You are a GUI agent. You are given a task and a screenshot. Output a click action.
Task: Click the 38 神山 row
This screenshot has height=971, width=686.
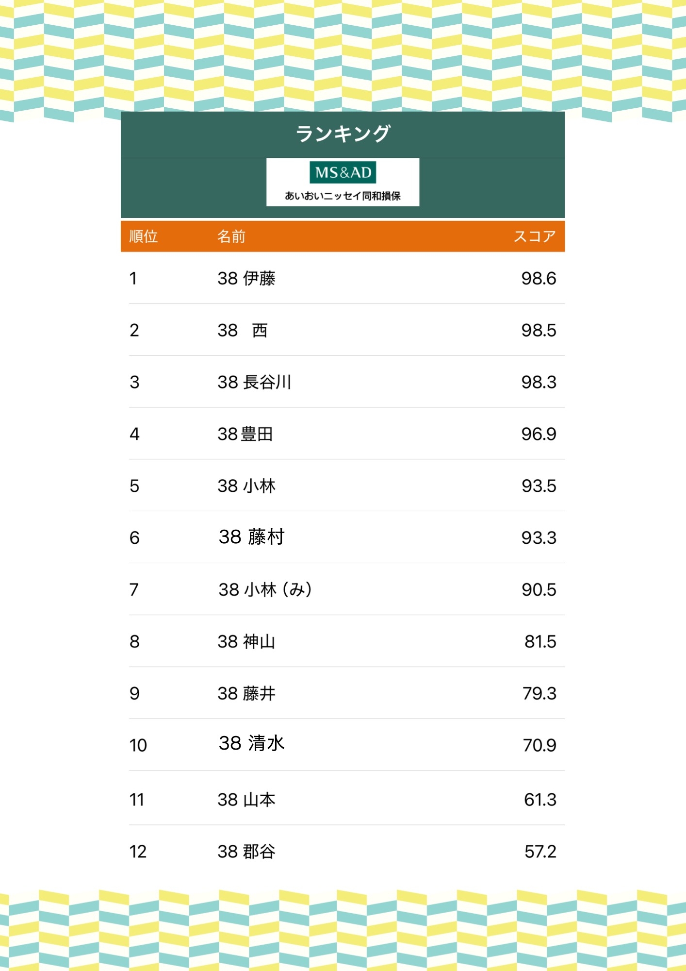pyautogui.click(x=343, y=641)
